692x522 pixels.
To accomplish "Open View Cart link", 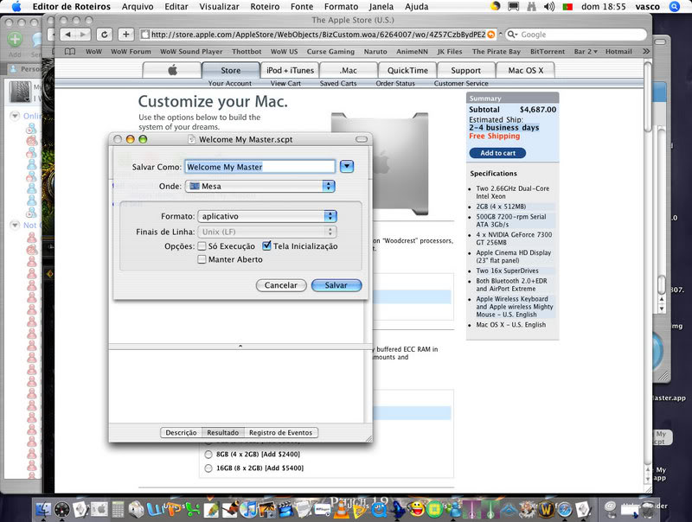I will (285, 83).
